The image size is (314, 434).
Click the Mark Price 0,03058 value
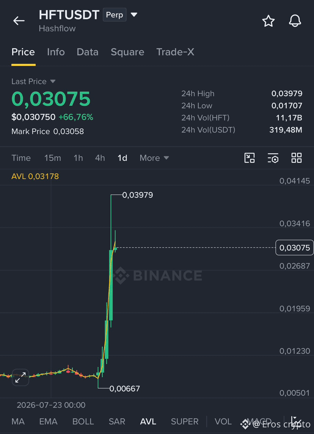[69, 131]
